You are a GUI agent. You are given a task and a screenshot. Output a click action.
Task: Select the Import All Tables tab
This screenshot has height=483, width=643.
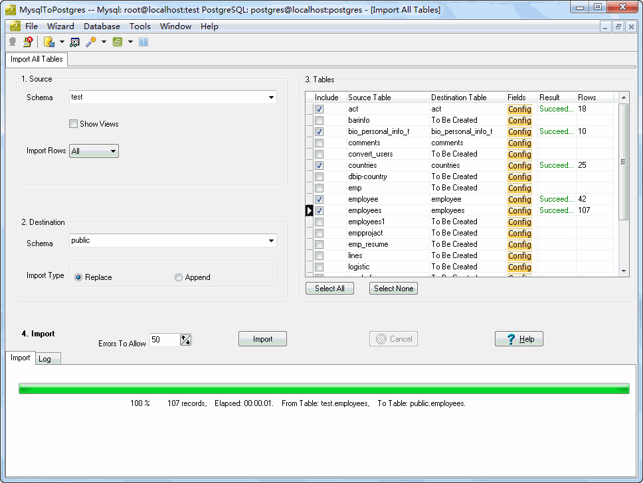(37, 59)
